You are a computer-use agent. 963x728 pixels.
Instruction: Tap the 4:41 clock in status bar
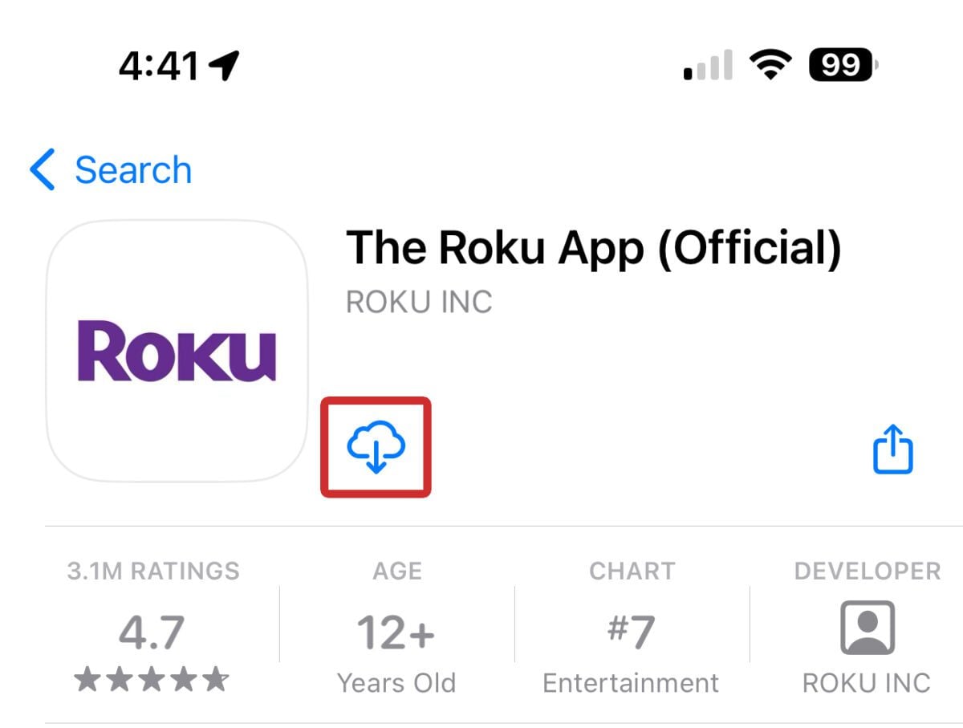coord(158,65)
